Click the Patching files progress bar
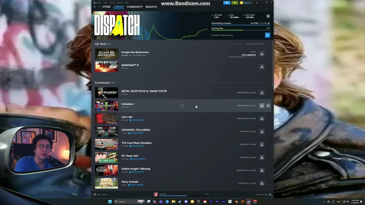 [x=241, y=30]
